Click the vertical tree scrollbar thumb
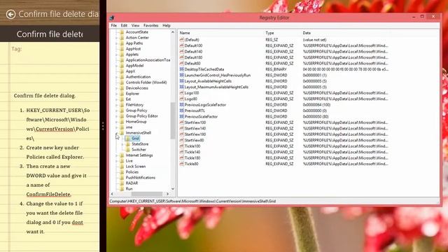 tap(173, 120)
